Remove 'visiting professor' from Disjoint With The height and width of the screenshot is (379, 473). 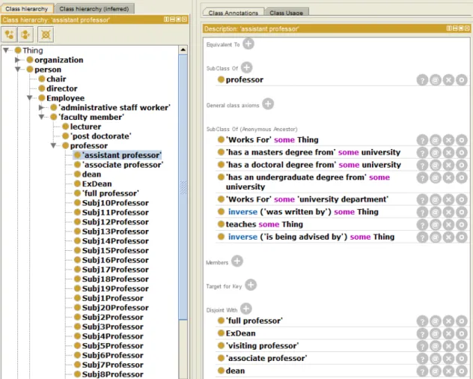(448, 346)
